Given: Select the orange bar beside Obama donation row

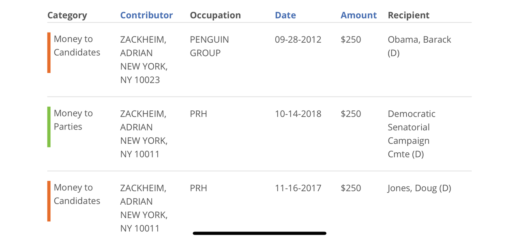Looking at the screenshot, I should tap(49, 53).
